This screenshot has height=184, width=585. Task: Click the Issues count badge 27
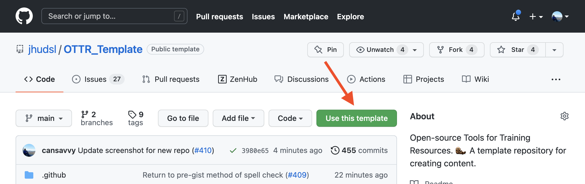coord(117,79)
